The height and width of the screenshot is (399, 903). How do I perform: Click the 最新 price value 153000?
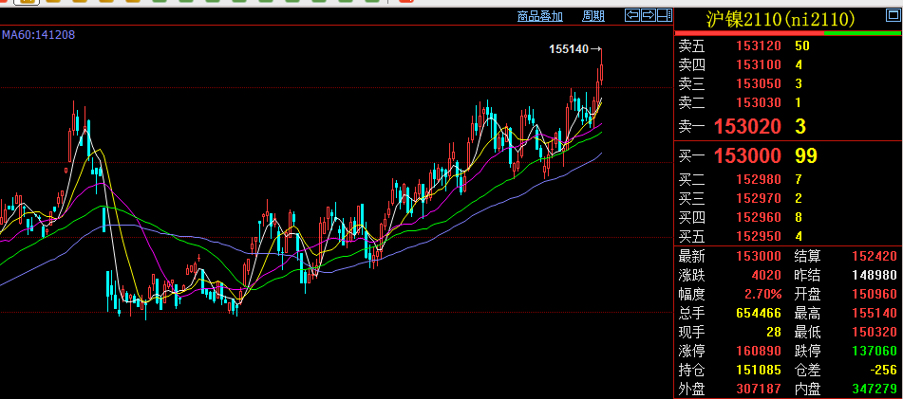click(758, 256)
